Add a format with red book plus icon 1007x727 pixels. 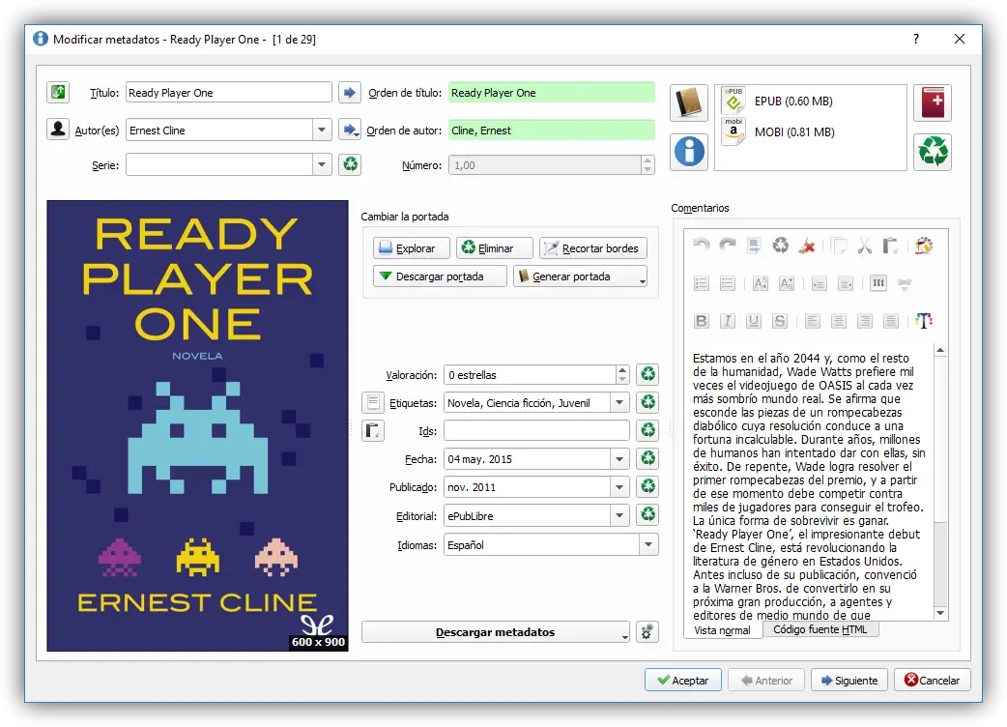click(x=933, y=102)
